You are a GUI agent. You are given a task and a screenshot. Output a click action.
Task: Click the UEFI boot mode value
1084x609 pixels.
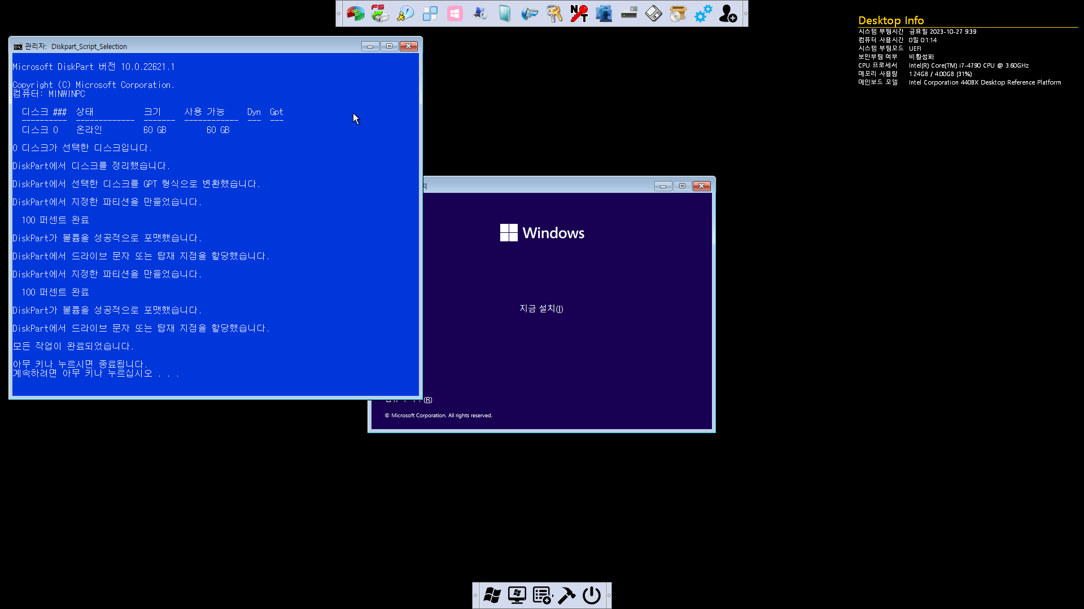coord(915,48)
